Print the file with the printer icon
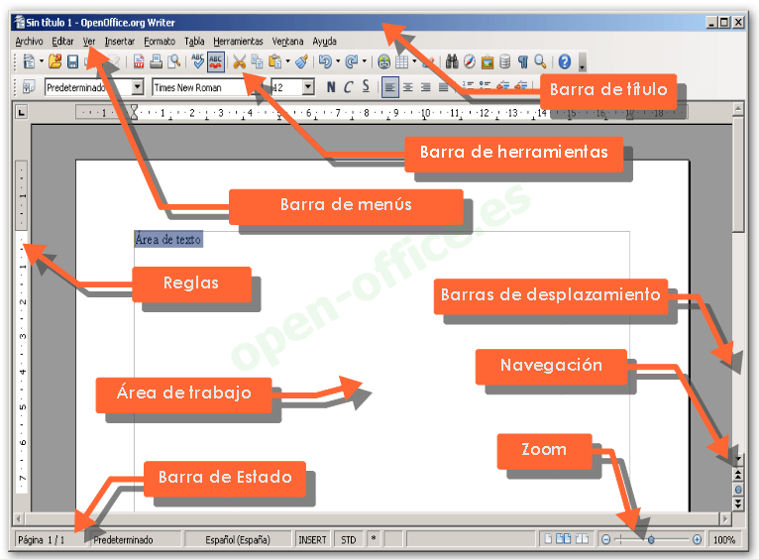The width and height of the screenshot is (759, 560). coord(156,61)
